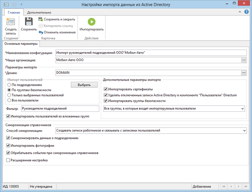Open the quick access toolbar dropdown arrow
Screen dimensions: 252x192
point(21,4)
